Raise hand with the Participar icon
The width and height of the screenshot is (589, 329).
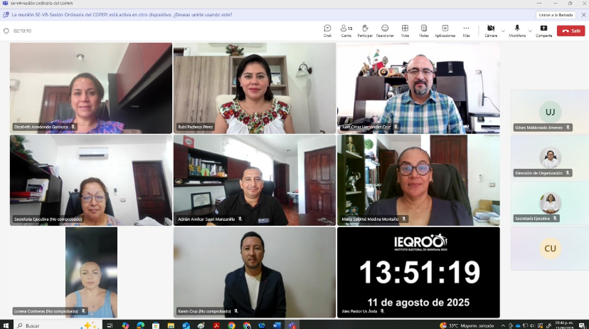tap(365, 30)
